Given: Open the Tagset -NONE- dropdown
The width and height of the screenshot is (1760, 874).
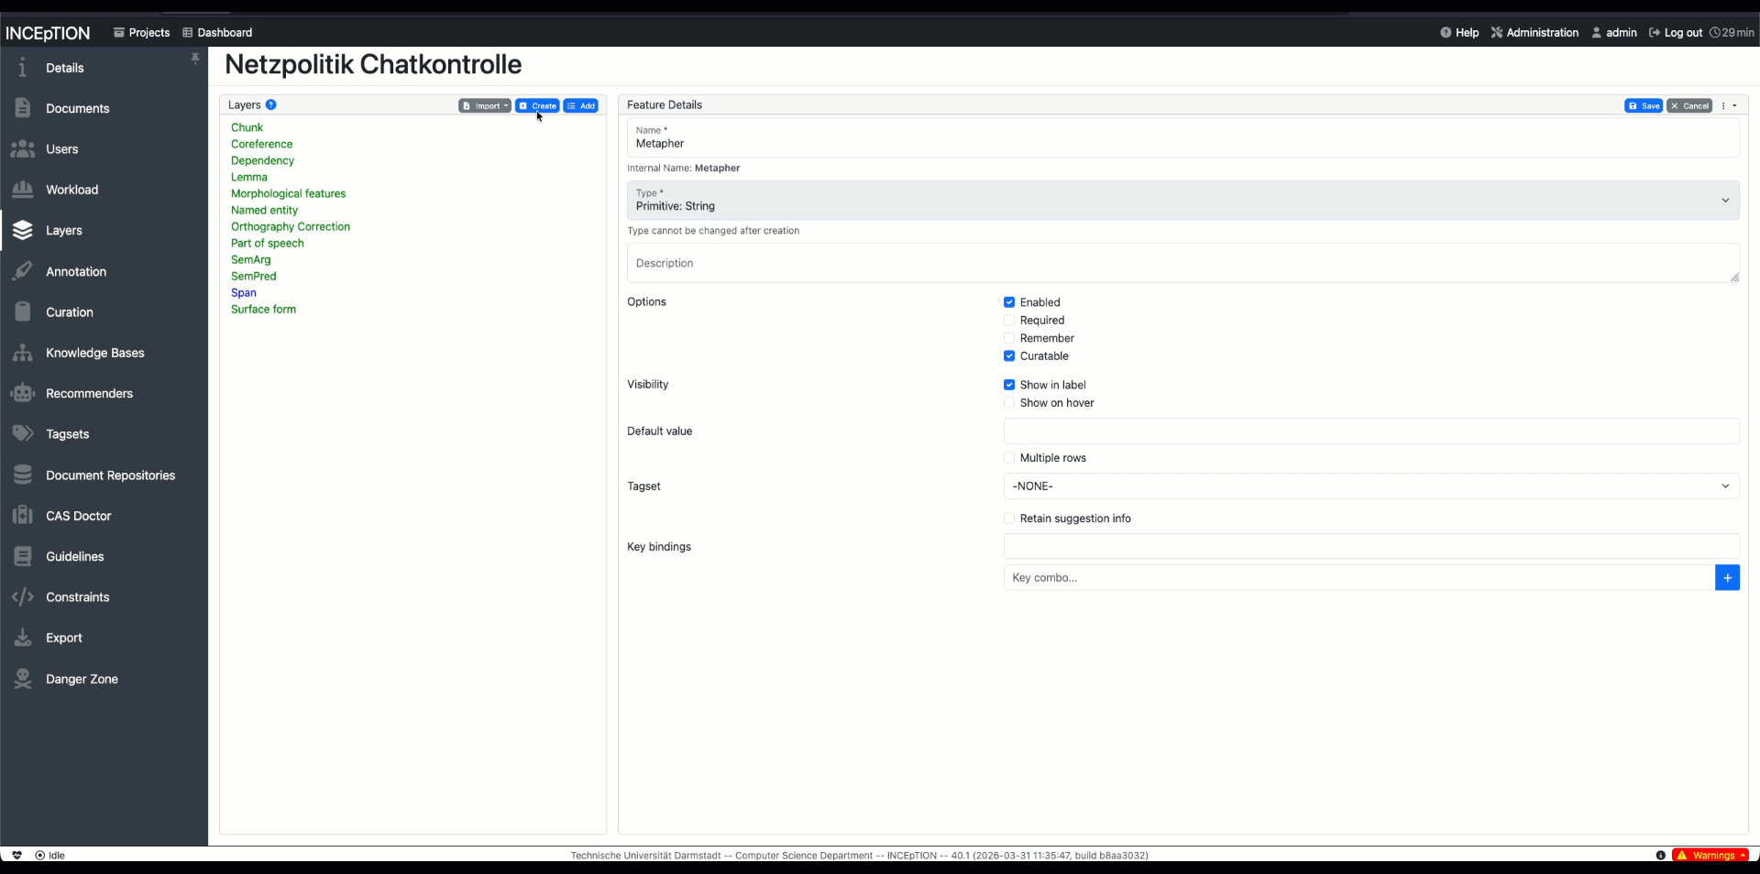Looking at the screenshot, I should click(1371, 486).
